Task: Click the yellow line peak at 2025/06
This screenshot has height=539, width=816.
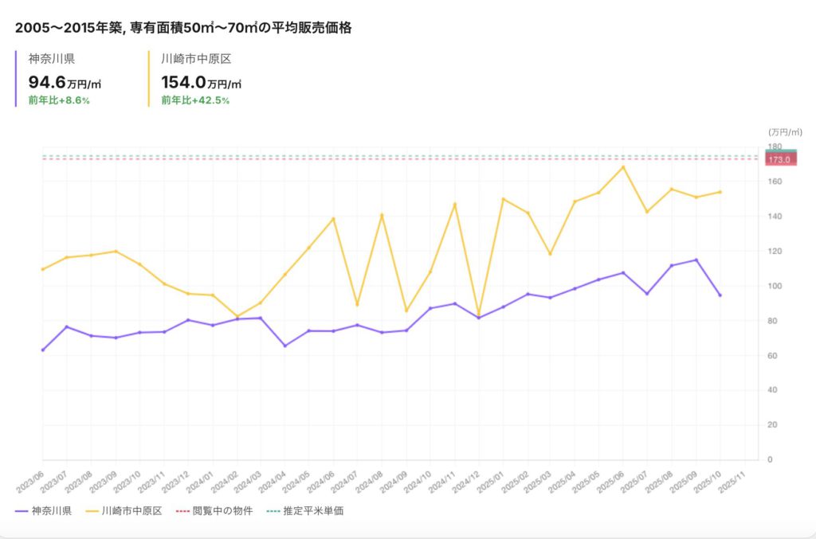Action: pyautogui.click(x=623, y=167)
